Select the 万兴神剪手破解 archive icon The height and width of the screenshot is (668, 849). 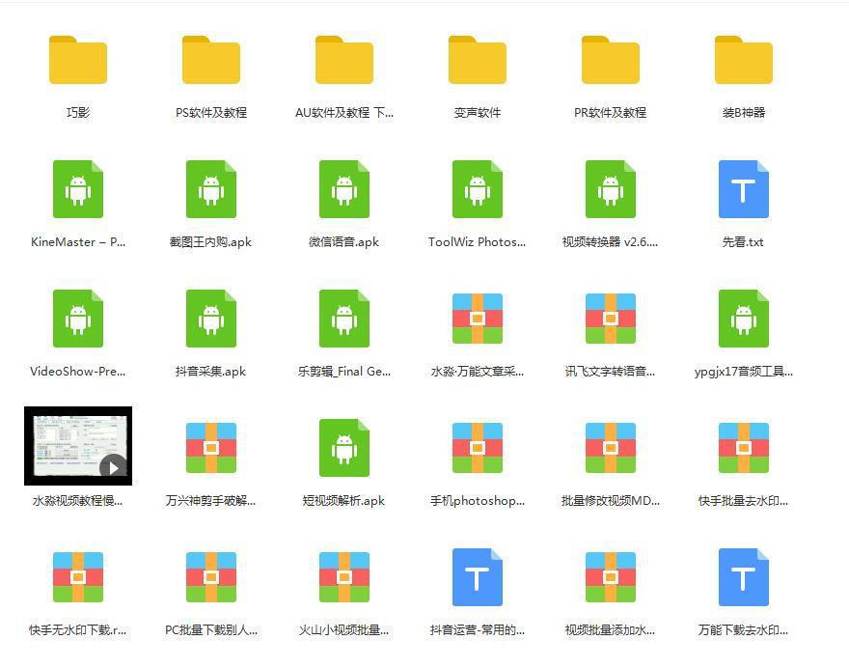click(211, 448)
